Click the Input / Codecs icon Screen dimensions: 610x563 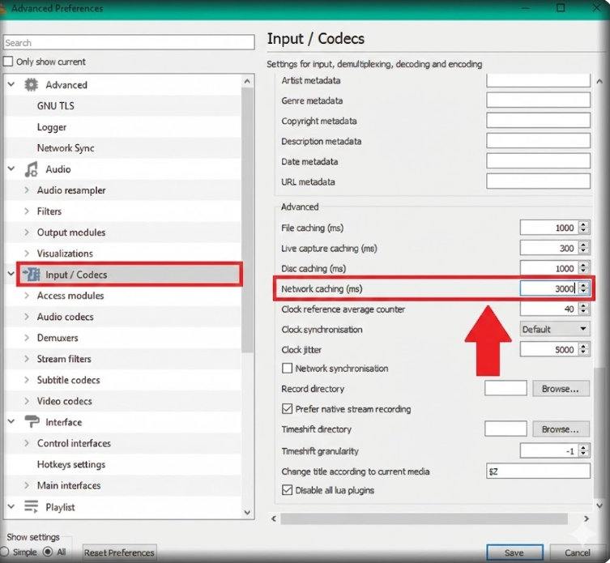[x=31, y=275]
